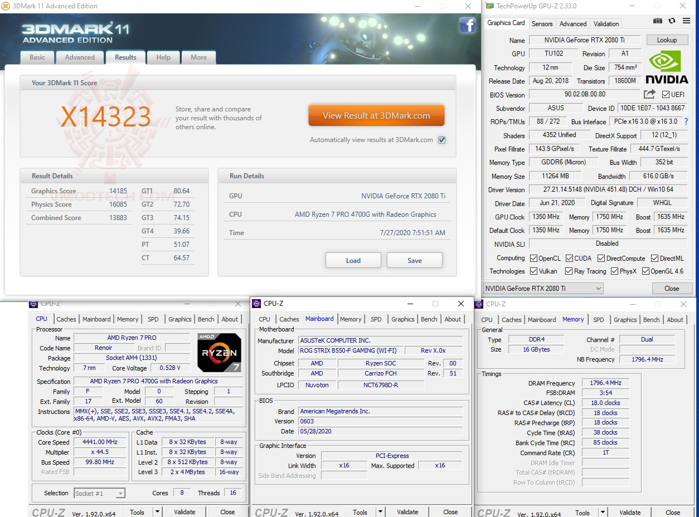Open Tools dropdown arrow in middle CPU-Z
Screen dimensions: 699x517
pos(380,512)
